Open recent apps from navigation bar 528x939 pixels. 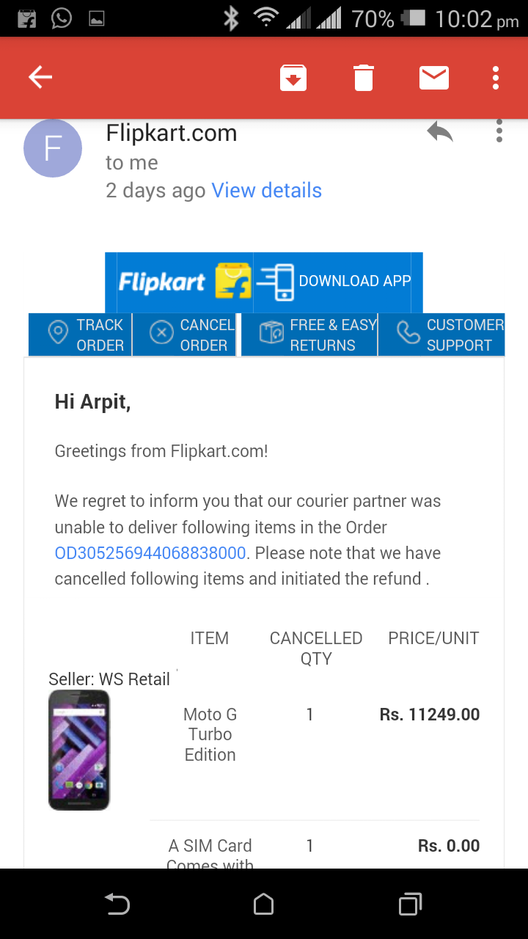coord(410,904)
